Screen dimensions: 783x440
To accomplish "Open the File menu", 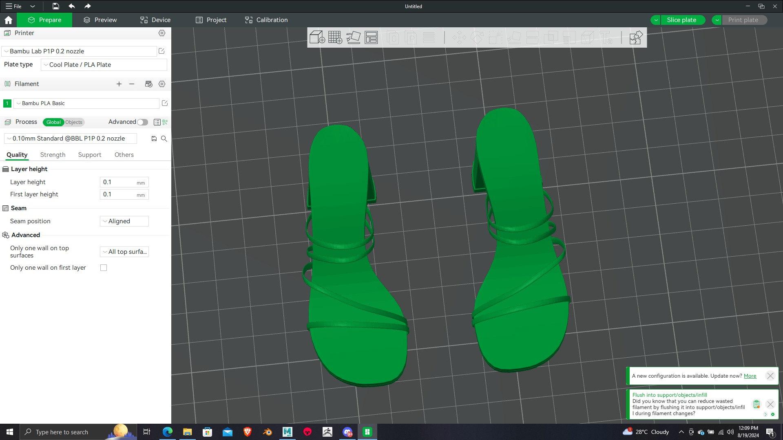I will coord(13,6).
